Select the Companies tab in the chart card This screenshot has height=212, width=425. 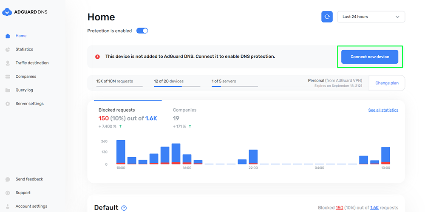(184, 118)
